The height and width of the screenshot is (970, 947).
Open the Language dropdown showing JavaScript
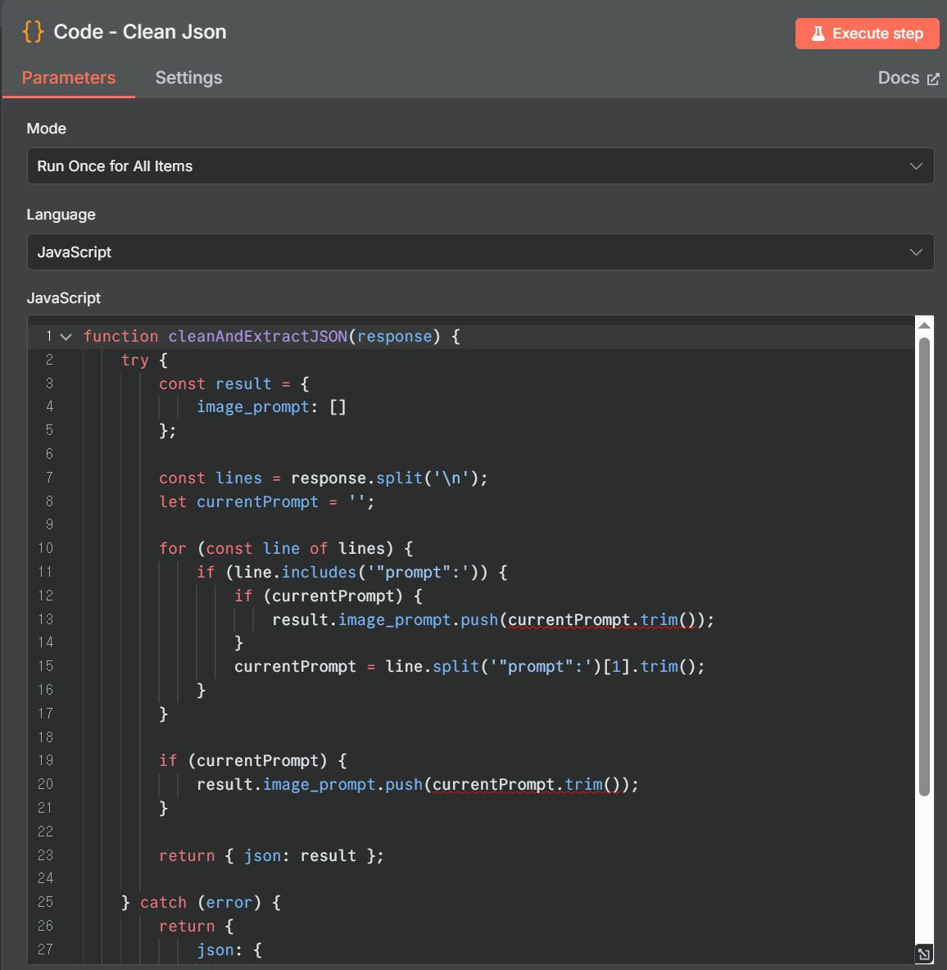[480, 252]
